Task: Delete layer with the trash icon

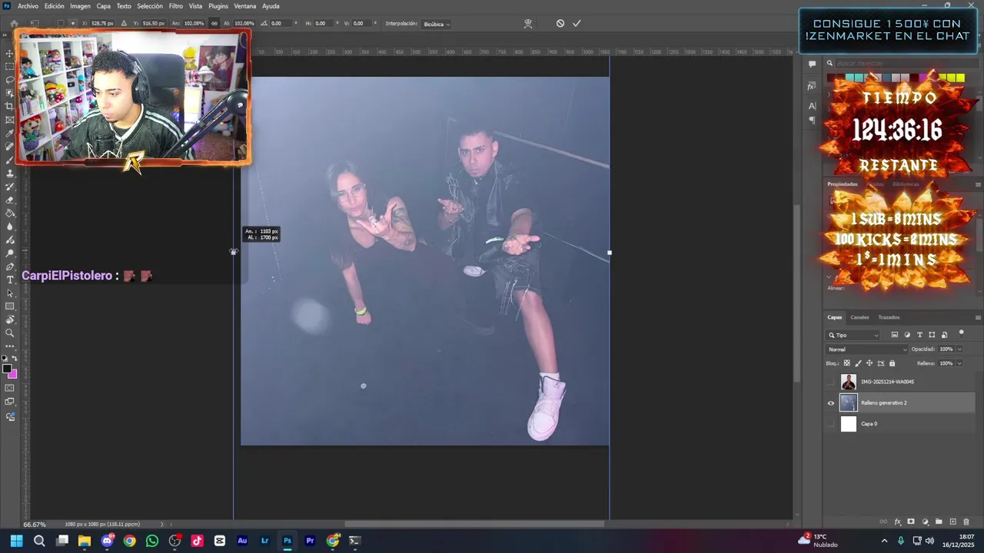Action: tap(966, 522)
